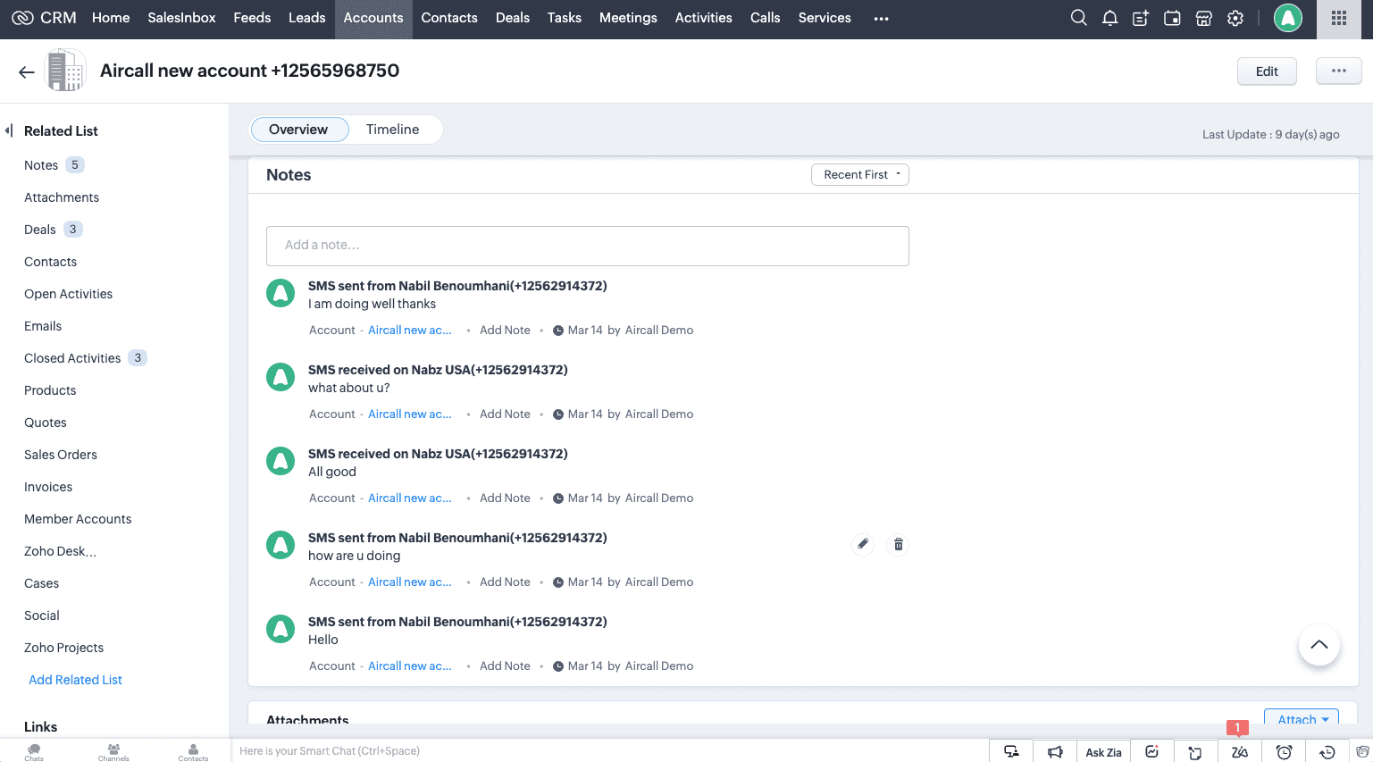Open the apps grid launcher
Image resolution: width=1373 pixels, height=762 pixels.
(1338, 18)
